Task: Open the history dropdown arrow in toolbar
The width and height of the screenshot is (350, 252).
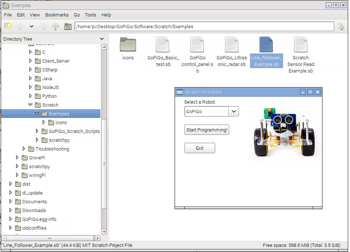Action: click(x=32, y=26)
